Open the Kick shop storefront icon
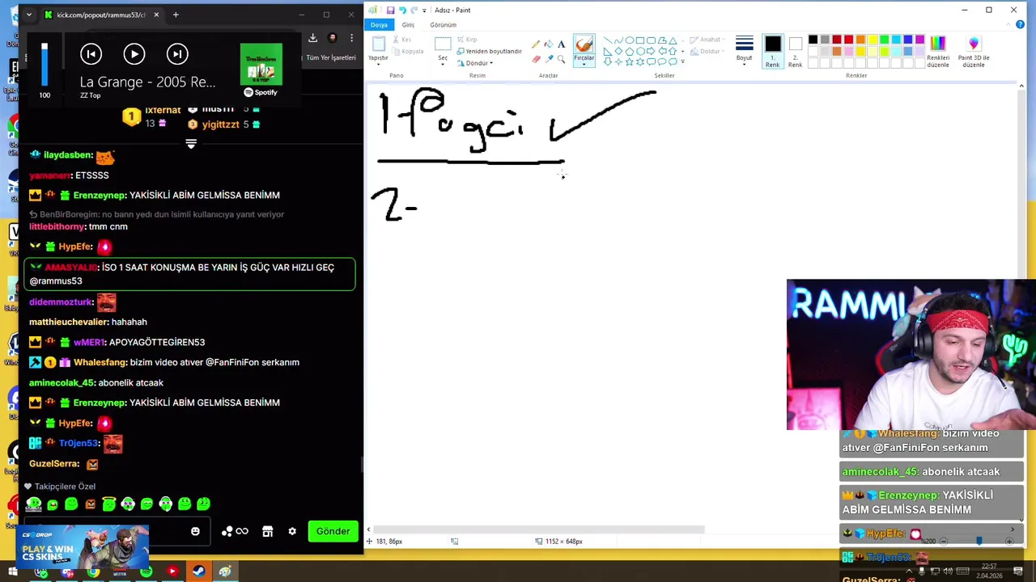 pyautogui.click(x=267, y=531)
